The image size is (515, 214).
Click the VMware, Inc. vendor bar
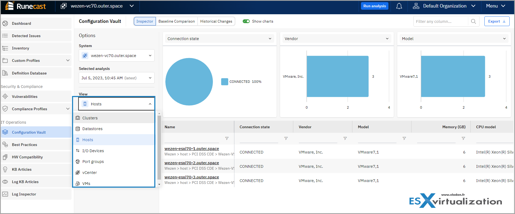click(x=338, y=76)
